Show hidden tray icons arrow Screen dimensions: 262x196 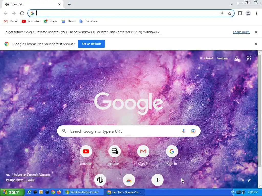point(233,192)
